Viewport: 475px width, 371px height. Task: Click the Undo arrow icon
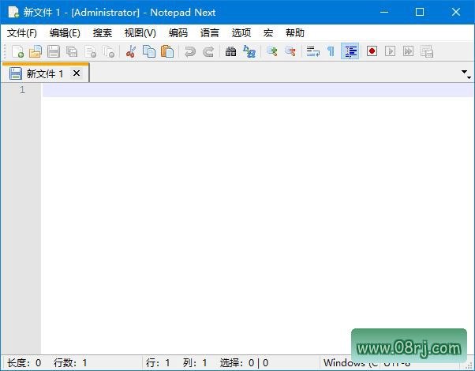coord(190,51)
